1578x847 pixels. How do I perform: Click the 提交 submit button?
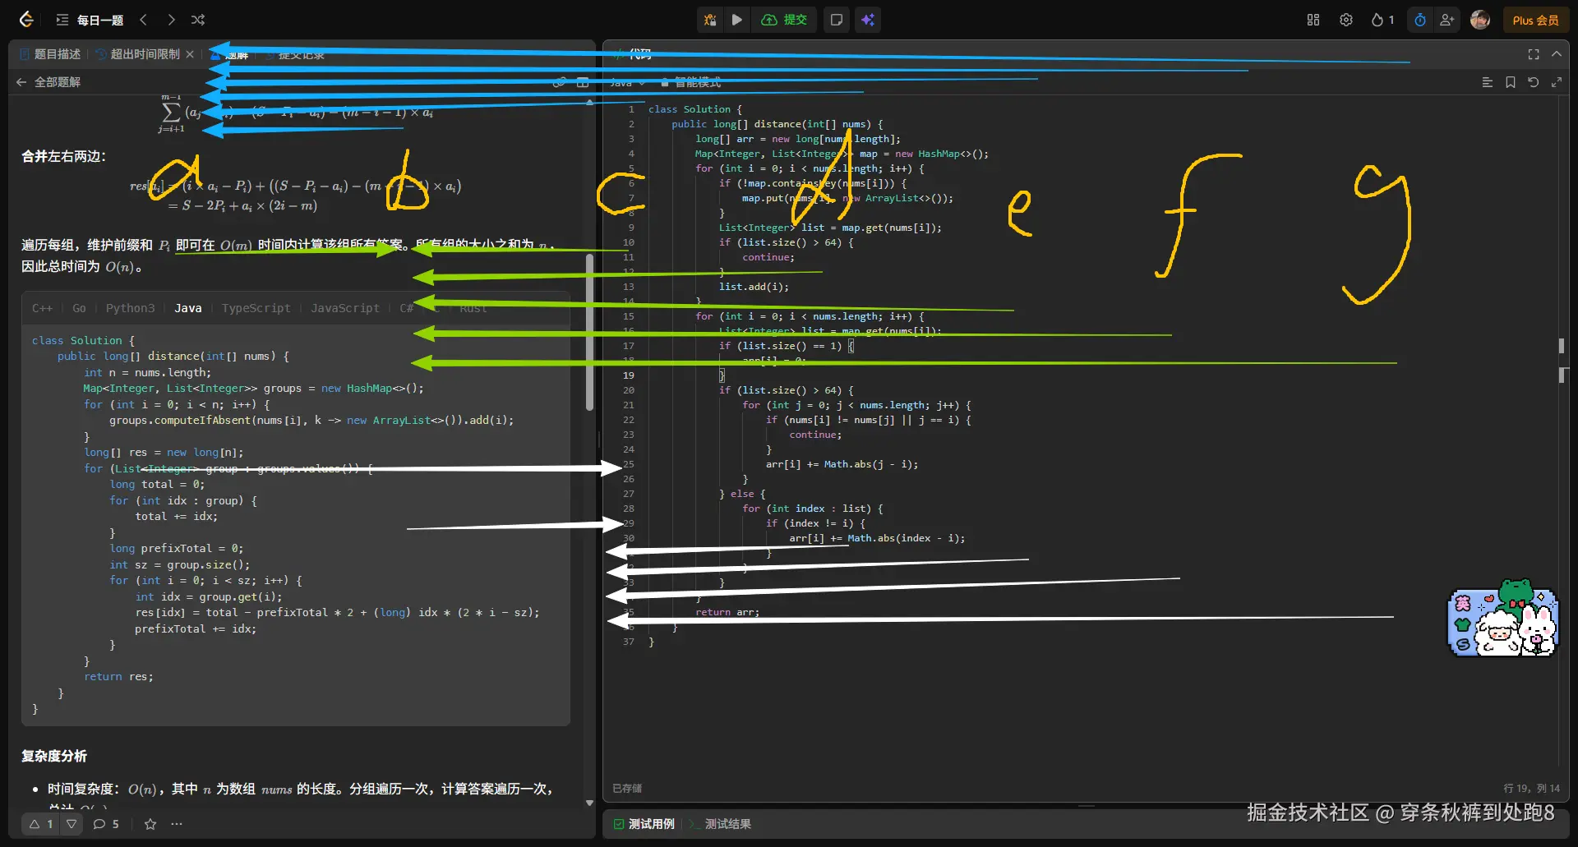point(785,20)
